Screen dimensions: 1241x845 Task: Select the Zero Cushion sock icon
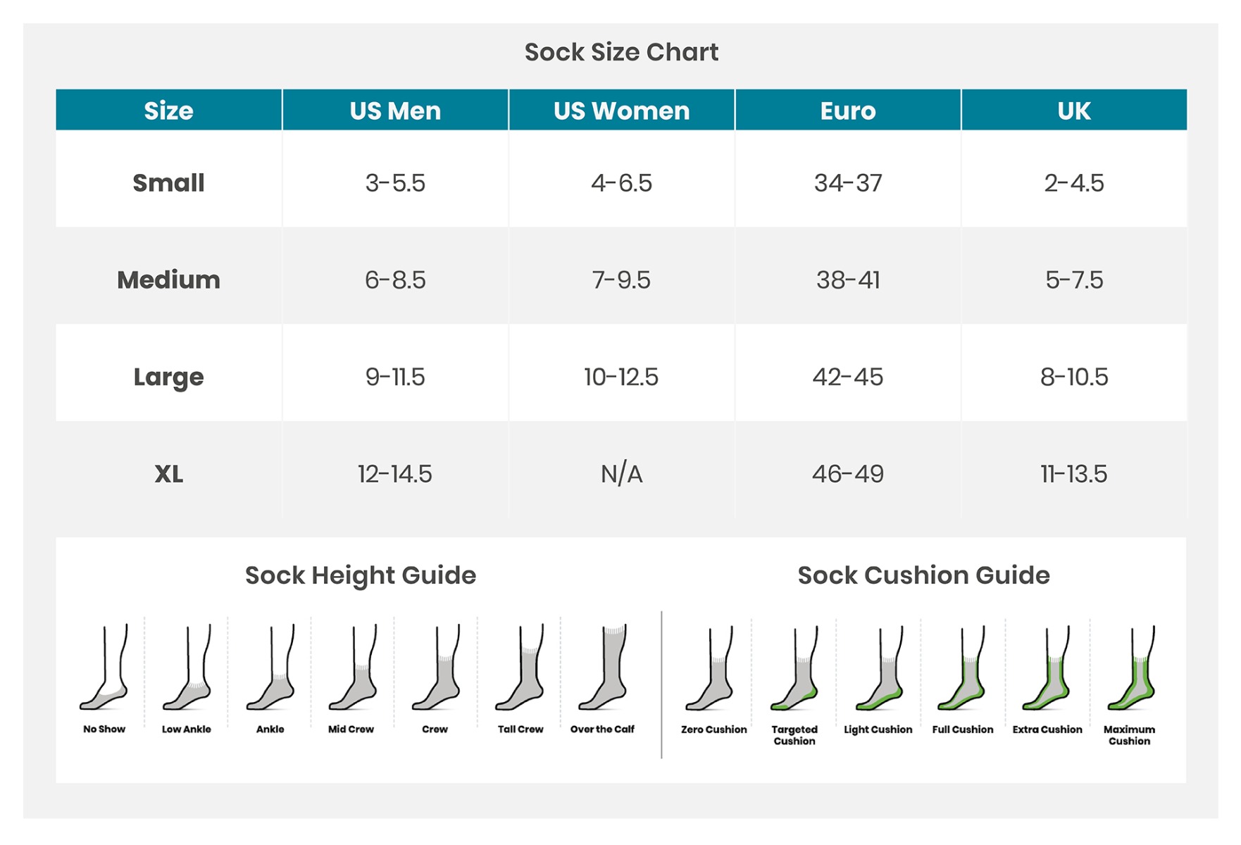pos(710,668)
